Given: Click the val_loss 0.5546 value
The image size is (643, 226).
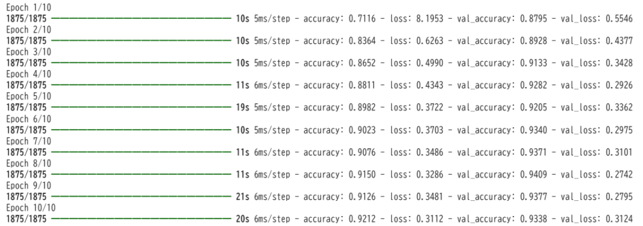Looking at the screenshot, I should [x=619, y=18].
